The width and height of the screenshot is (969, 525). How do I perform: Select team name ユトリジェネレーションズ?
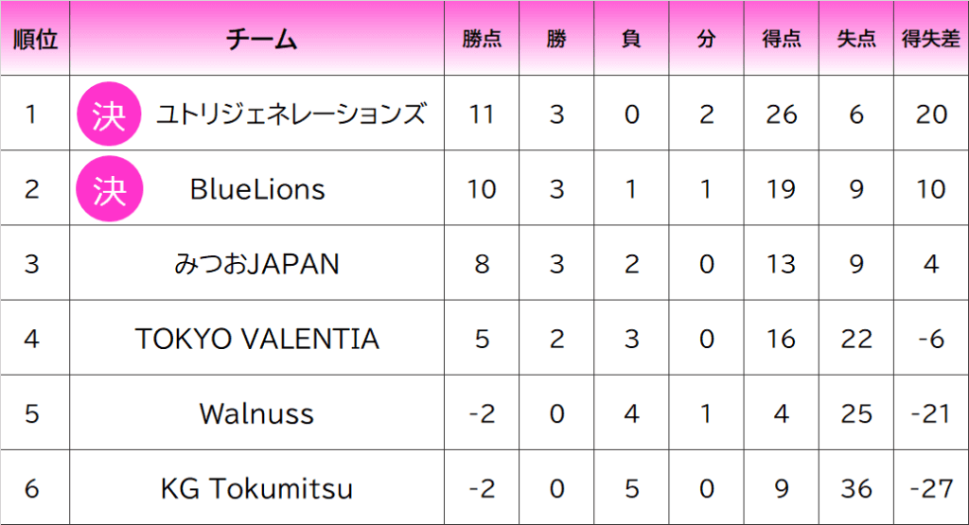[x=291, y=114]
